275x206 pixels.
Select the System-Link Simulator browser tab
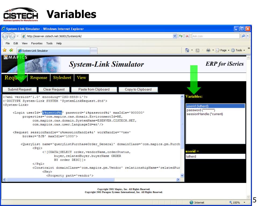(53, 51)
